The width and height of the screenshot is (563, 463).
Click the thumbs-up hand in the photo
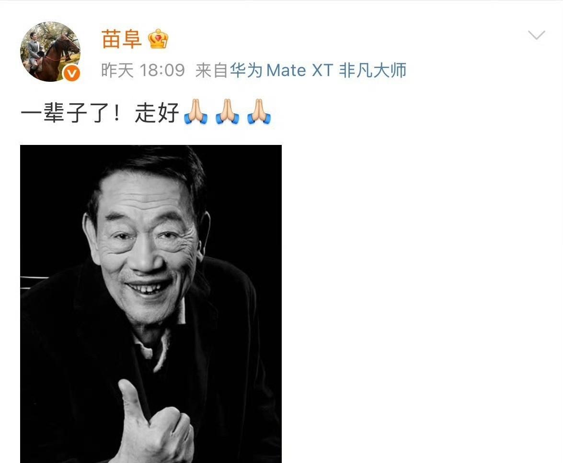(154, 425)
